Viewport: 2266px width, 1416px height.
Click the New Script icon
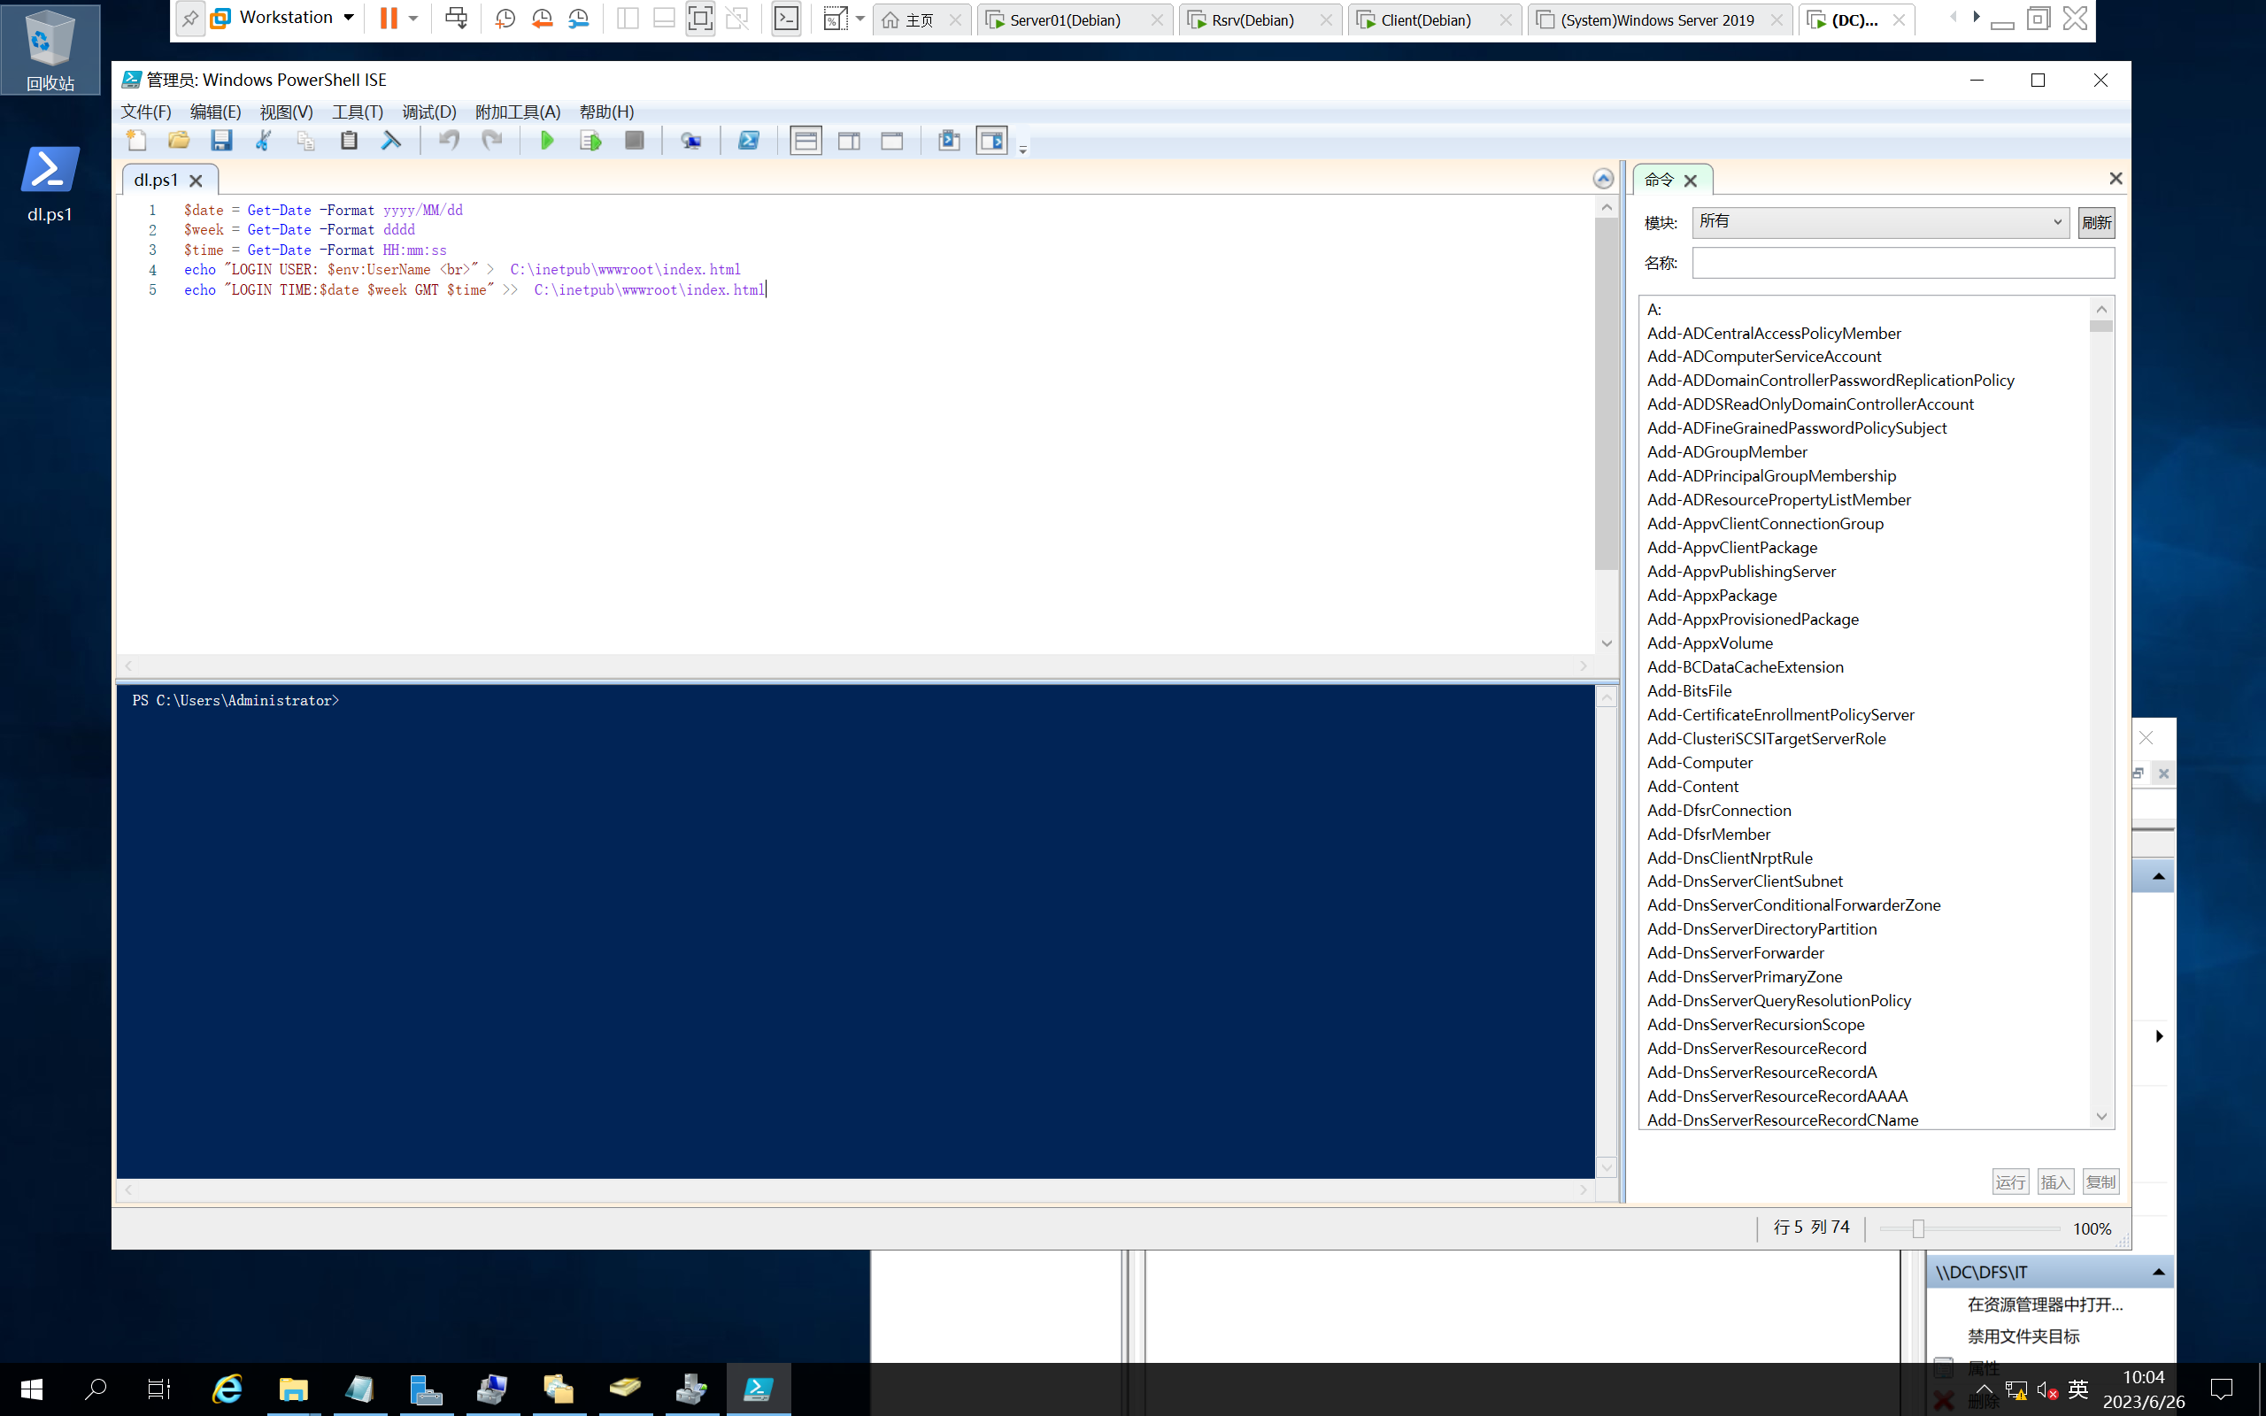[x=136, y=141]
